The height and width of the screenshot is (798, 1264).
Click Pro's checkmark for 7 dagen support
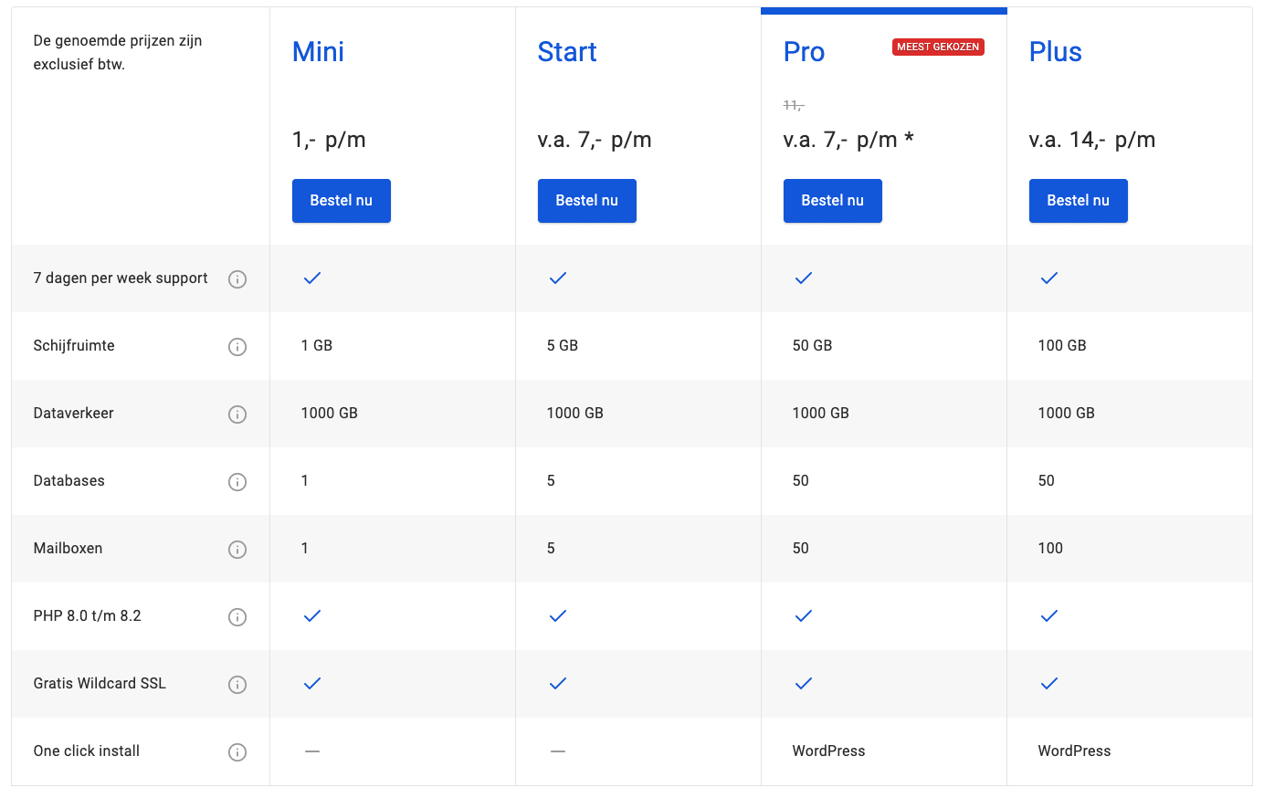click(804, 278)
